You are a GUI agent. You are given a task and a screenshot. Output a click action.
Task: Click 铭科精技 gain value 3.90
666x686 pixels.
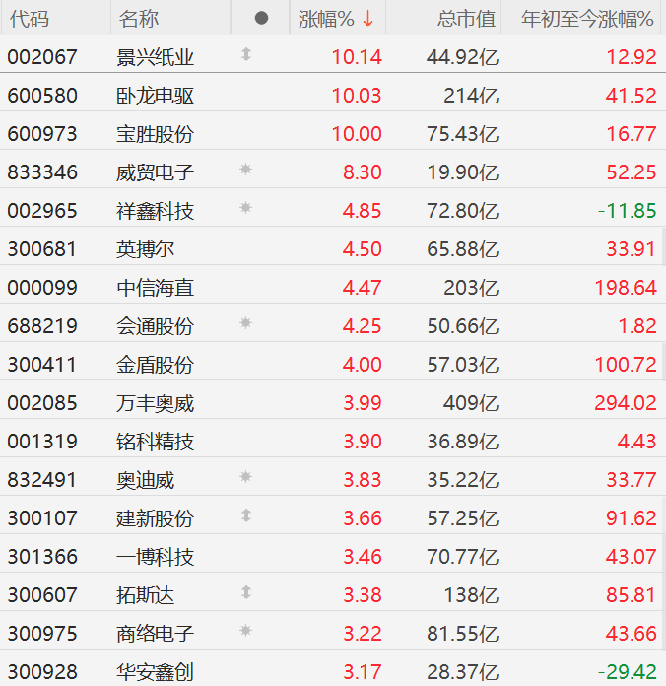point(363,442)
